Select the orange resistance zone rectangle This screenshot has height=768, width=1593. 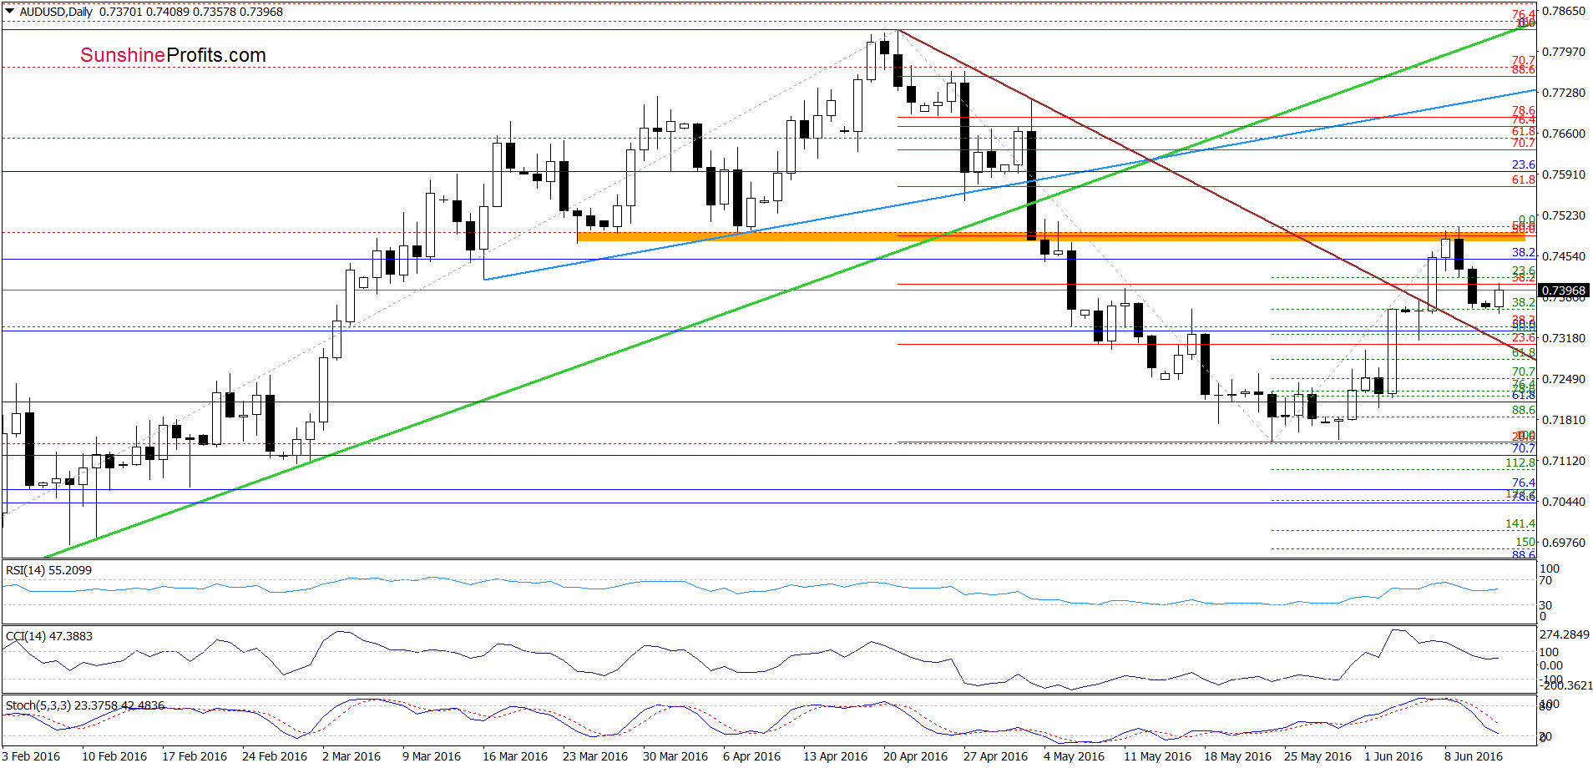coord(1052,237)
